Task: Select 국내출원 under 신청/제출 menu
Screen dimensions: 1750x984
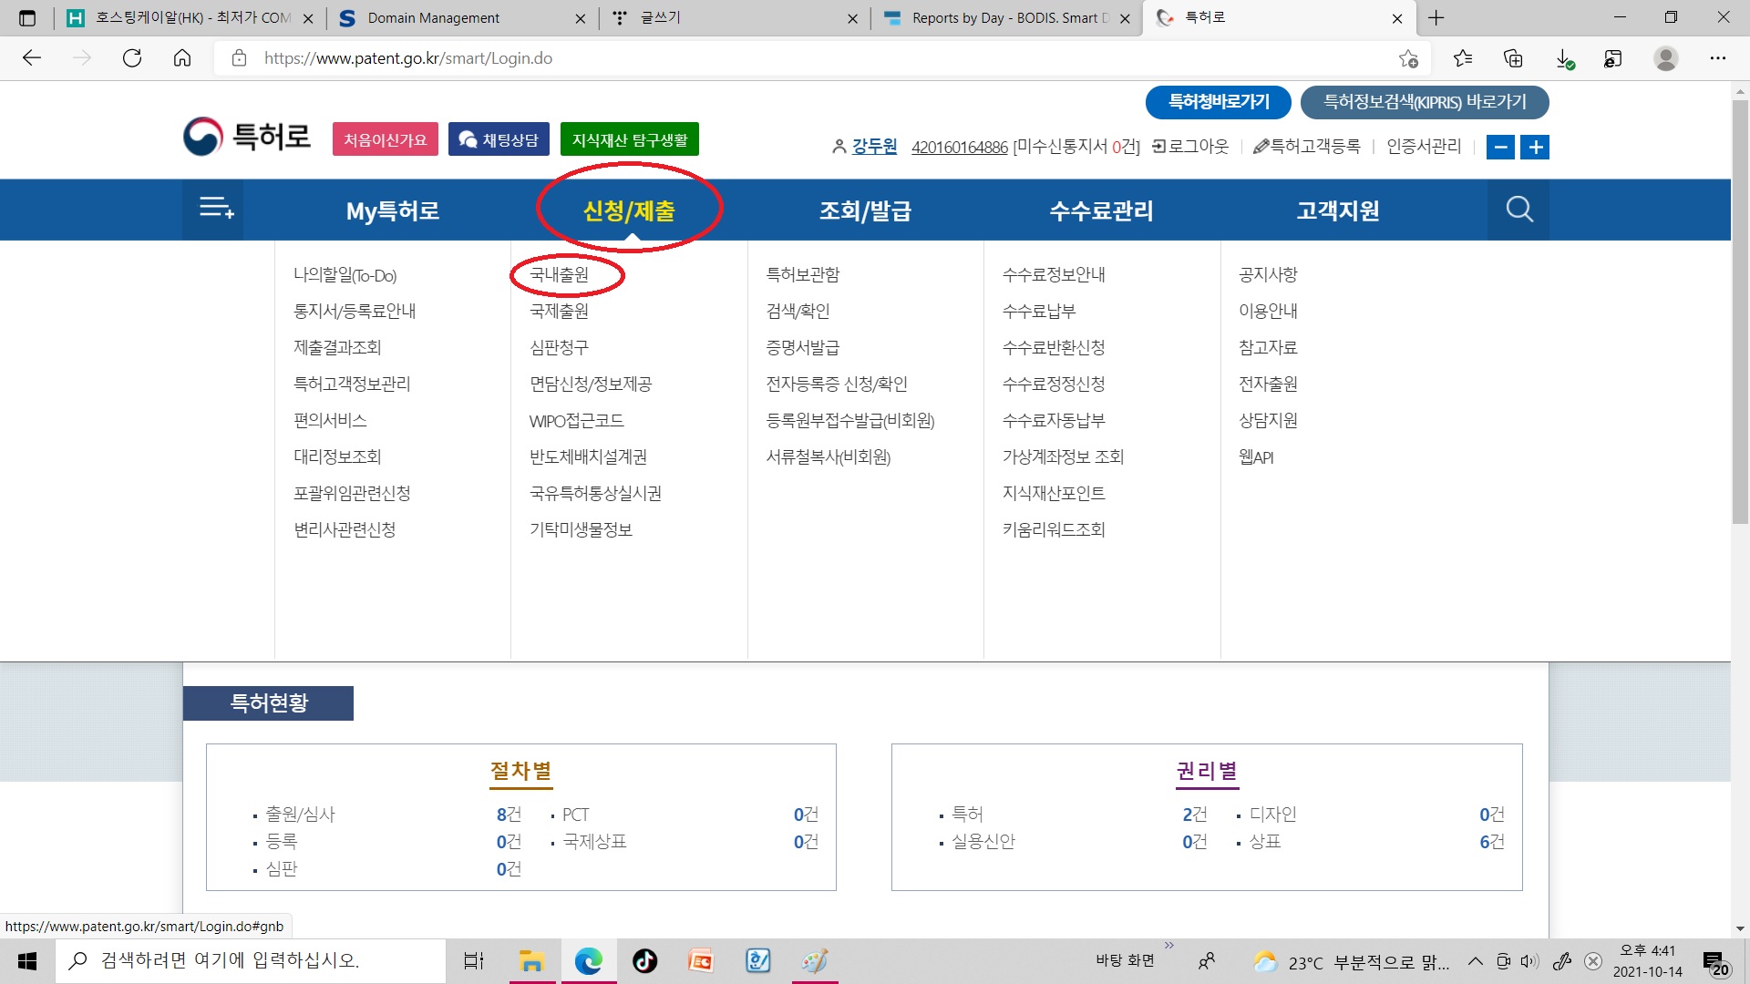Action: coord(559,274)
